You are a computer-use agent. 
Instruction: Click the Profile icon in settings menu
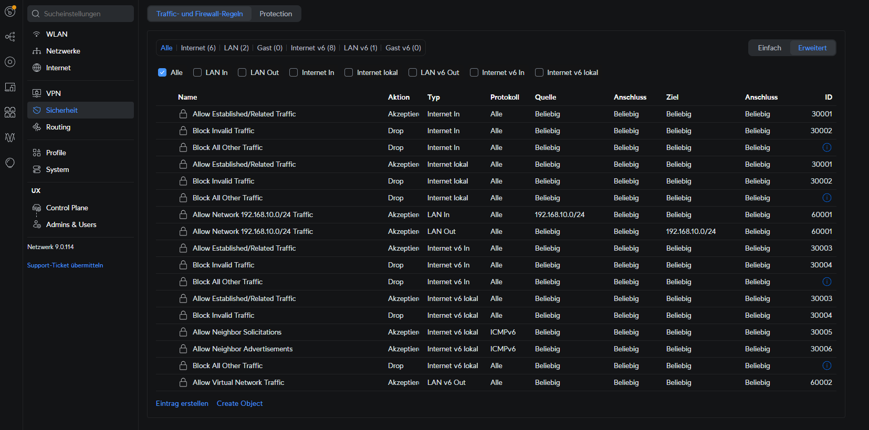pyautogui.click(x=37, y=153)
